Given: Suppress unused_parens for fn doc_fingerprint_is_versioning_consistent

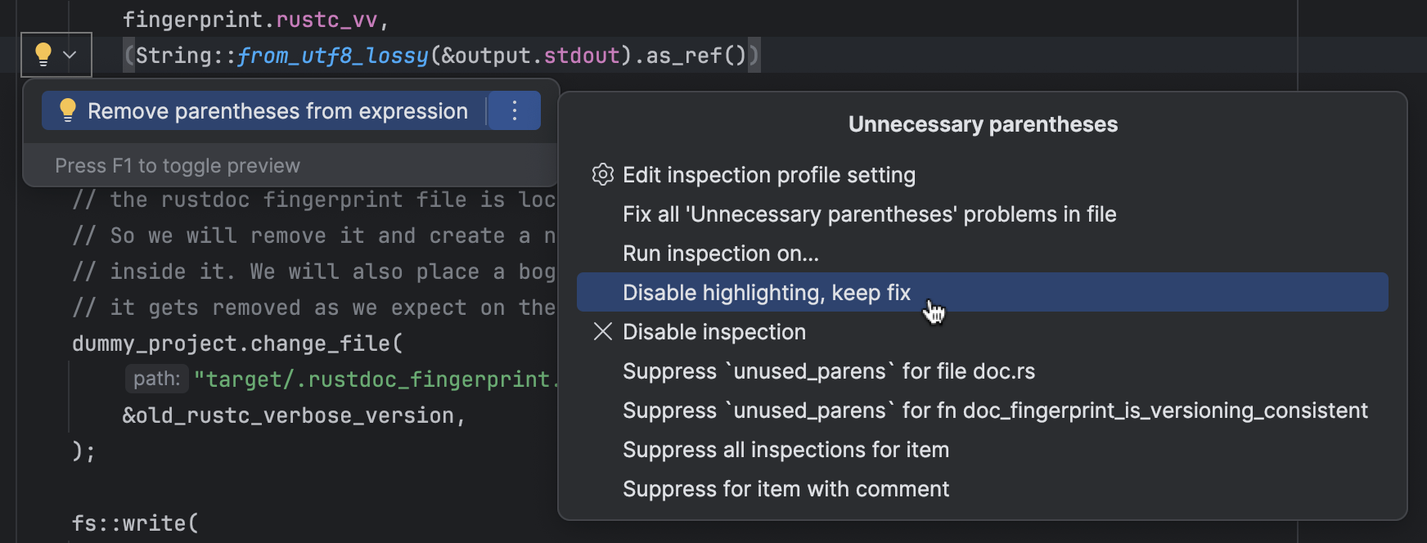Looking at the screenshot, I should 994,411.
